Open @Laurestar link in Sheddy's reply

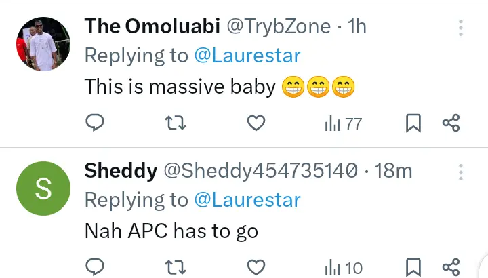(x=247, y=200)
